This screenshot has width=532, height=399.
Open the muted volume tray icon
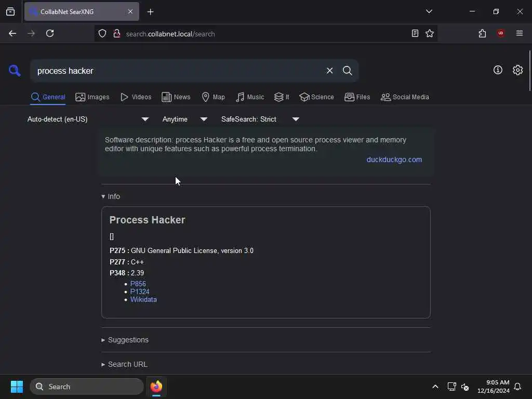[465, 387]
